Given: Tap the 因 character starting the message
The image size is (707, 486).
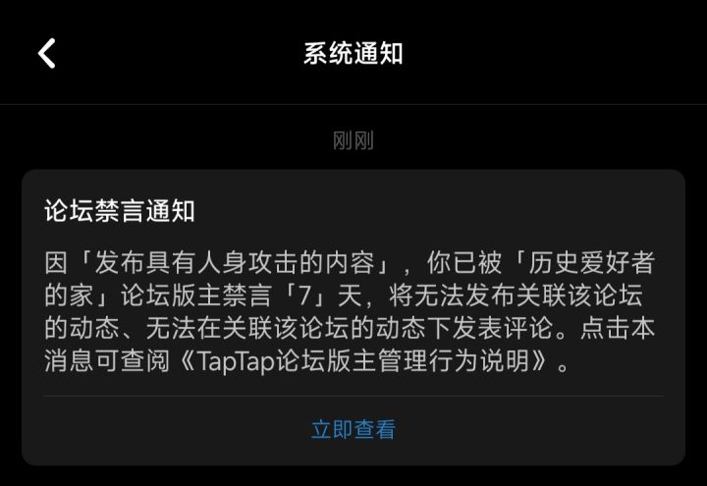Looking at the screenshot, I should point(56,262).
